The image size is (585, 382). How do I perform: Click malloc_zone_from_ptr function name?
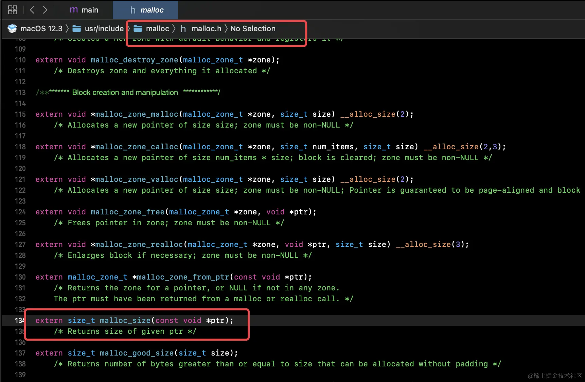coord(183,277)
